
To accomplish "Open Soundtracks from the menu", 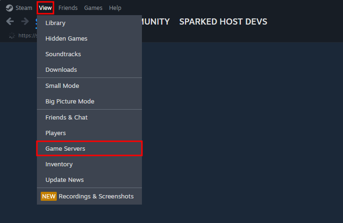I will click(89, 54).
